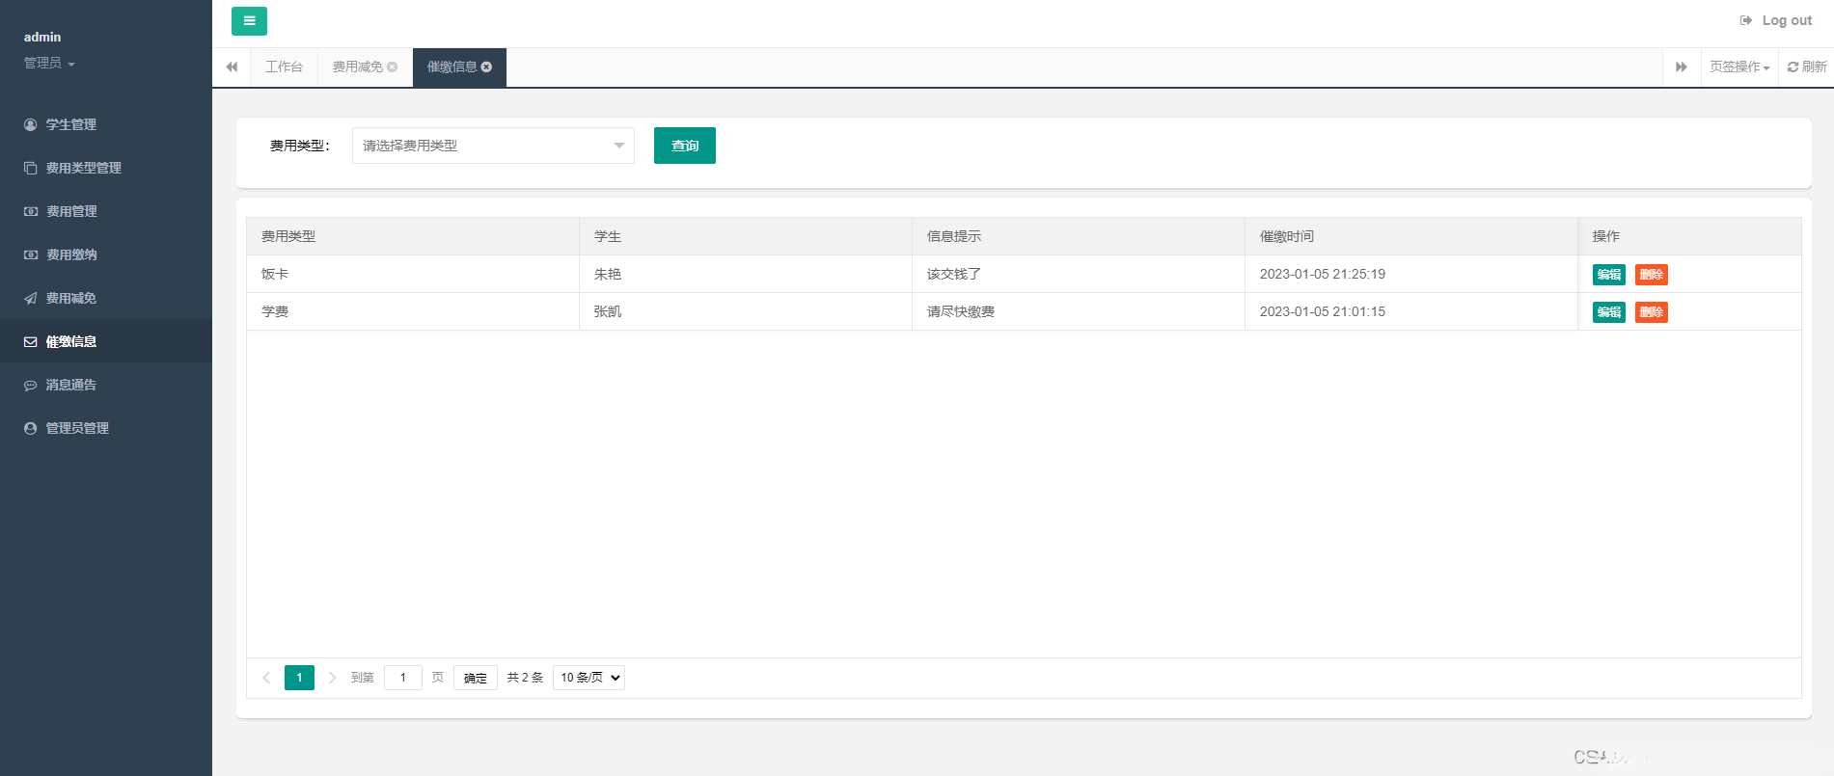This screenshot has height=776, width=1834.
Task: Click the 管理员管理 user circle icon
Action: click(x=31, y=428)
